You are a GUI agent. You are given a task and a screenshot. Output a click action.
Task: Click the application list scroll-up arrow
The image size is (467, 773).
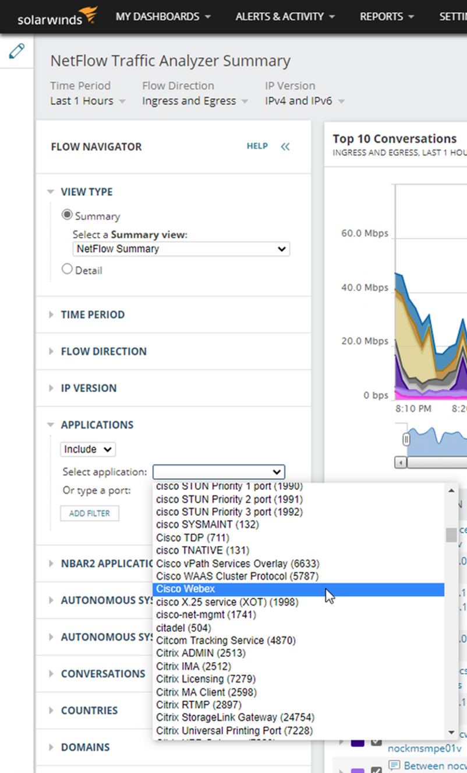click(451, 491)
